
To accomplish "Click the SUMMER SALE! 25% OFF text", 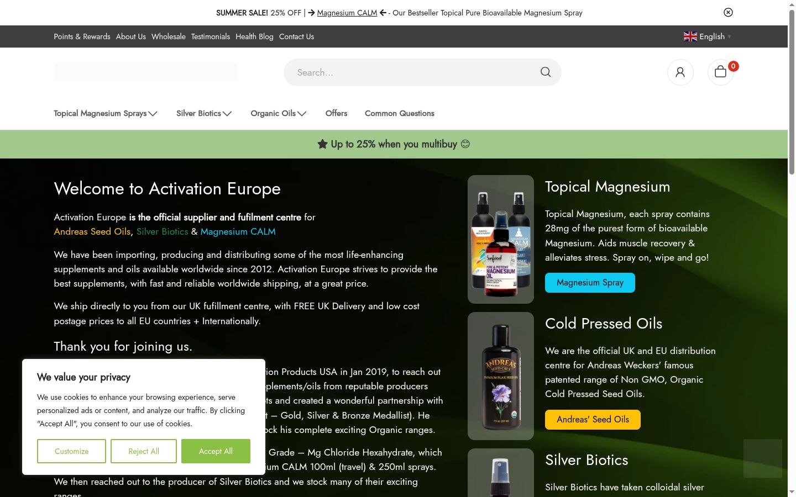I will (259, 13).
